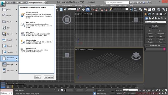Select the Systems category icon
This screenshot has width=168, height=95.
click(x=165, y=18)
